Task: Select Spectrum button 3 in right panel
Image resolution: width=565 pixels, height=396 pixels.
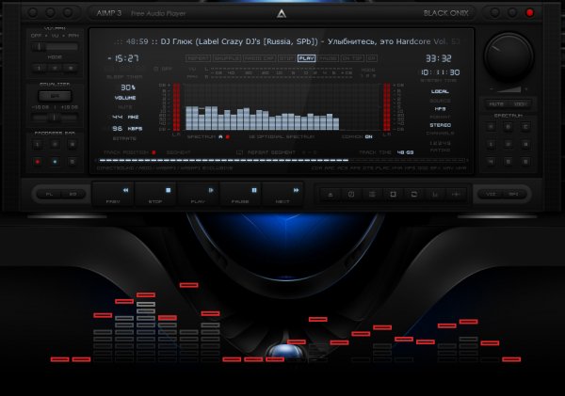Action: [x=525, y=144]
